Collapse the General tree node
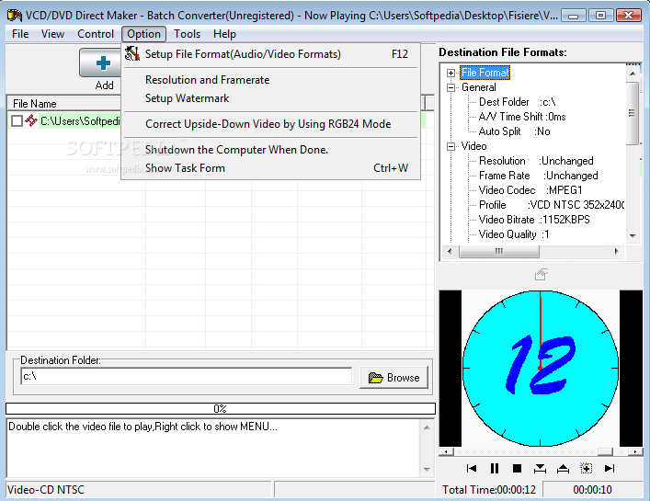The width and height of the screenshot is (650, 501). point(450,87)
